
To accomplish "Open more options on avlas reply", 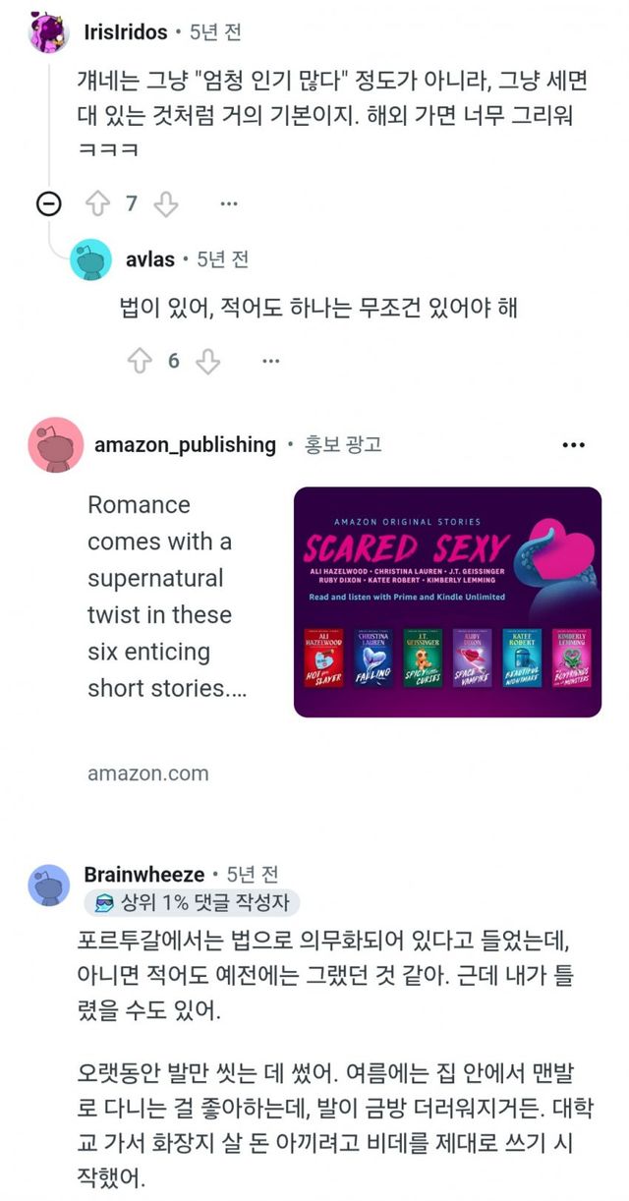I will 270,361.
